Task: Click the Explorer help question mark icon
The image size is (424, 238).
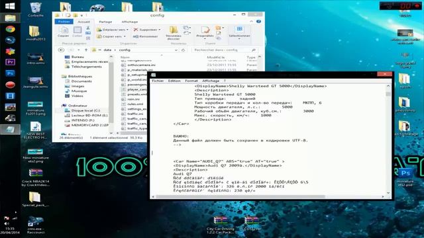Action: coord(259,22)
